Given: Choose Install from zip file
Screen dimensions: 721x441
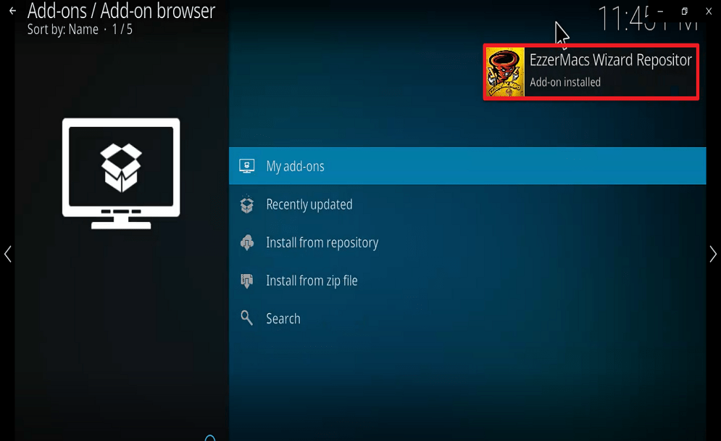Looking at the screenshot, I should 467,281.
